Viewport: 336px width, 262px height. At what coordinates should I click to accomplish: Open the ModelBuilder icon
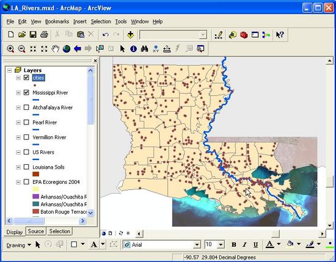point(266,35)
